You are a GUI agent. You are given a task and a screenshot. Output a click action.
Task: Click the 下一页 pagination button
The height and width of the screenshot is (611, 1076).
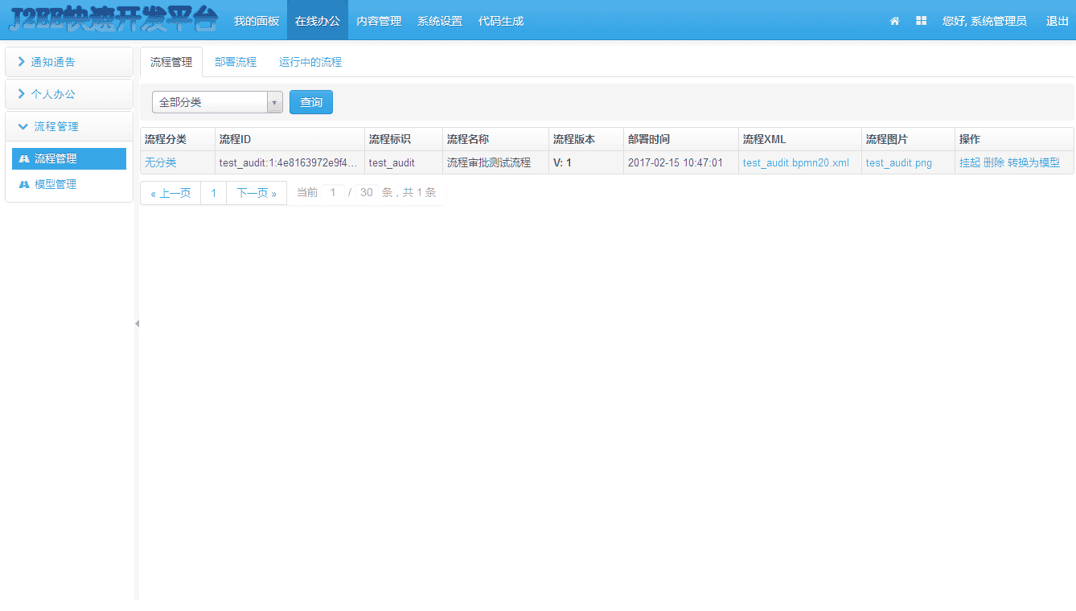click(256, 192)
